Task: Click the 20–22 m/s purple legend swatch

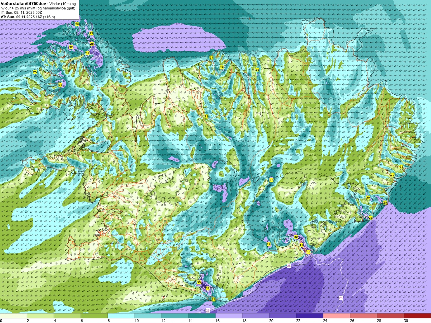Action: coord(283,316)
